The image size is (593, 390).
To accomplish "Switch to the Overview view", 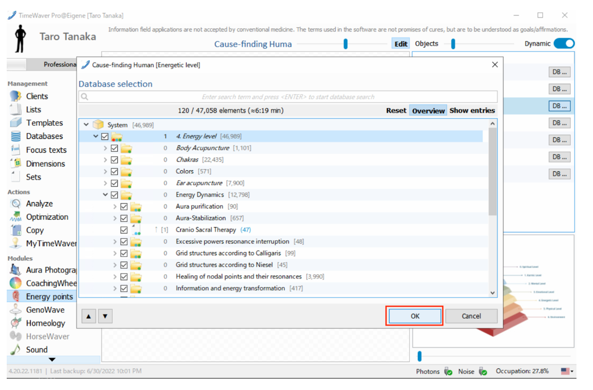I will (x=428, y=110).
